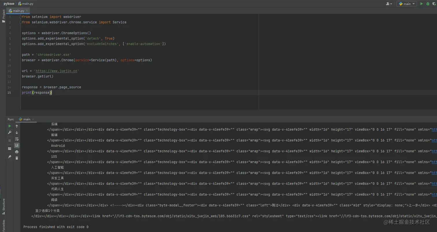The image size is (437, 232).
Task: Click line number 9 in the gutter
Action: pyautogui.click(x=10, y=60)
